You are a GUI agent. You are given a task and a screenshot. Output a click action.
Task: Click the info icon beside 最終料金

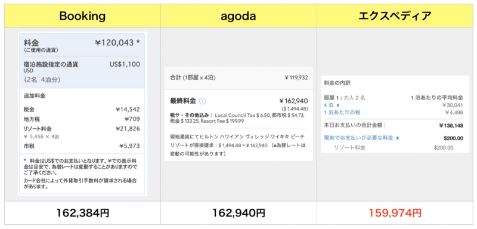pos(203,101)
